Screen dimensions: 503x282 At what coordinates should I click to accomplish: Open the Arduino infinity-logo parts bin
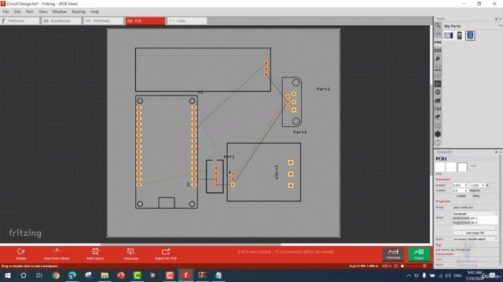click(x=438, y=50)
